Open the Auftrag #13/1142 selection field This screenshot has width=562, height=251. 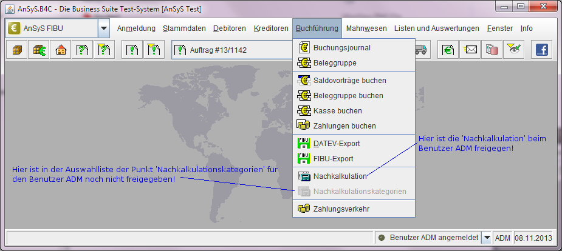(x=231, y=50)
